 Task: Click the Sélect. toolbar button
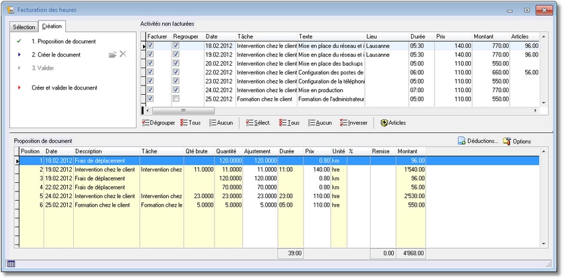coord(258,122)
